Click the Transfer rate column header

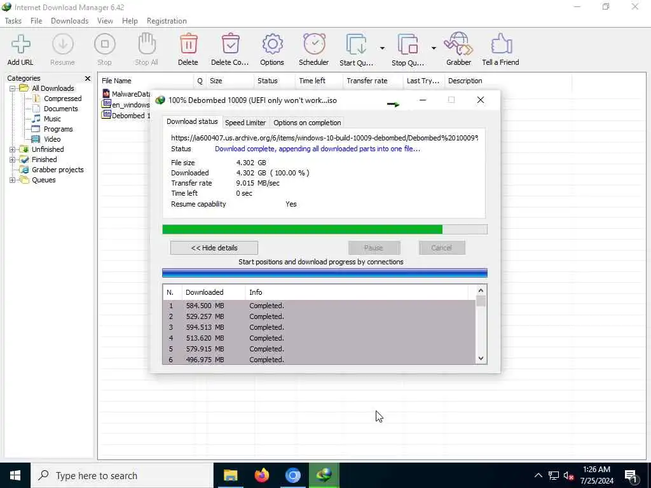coord(373,81)
